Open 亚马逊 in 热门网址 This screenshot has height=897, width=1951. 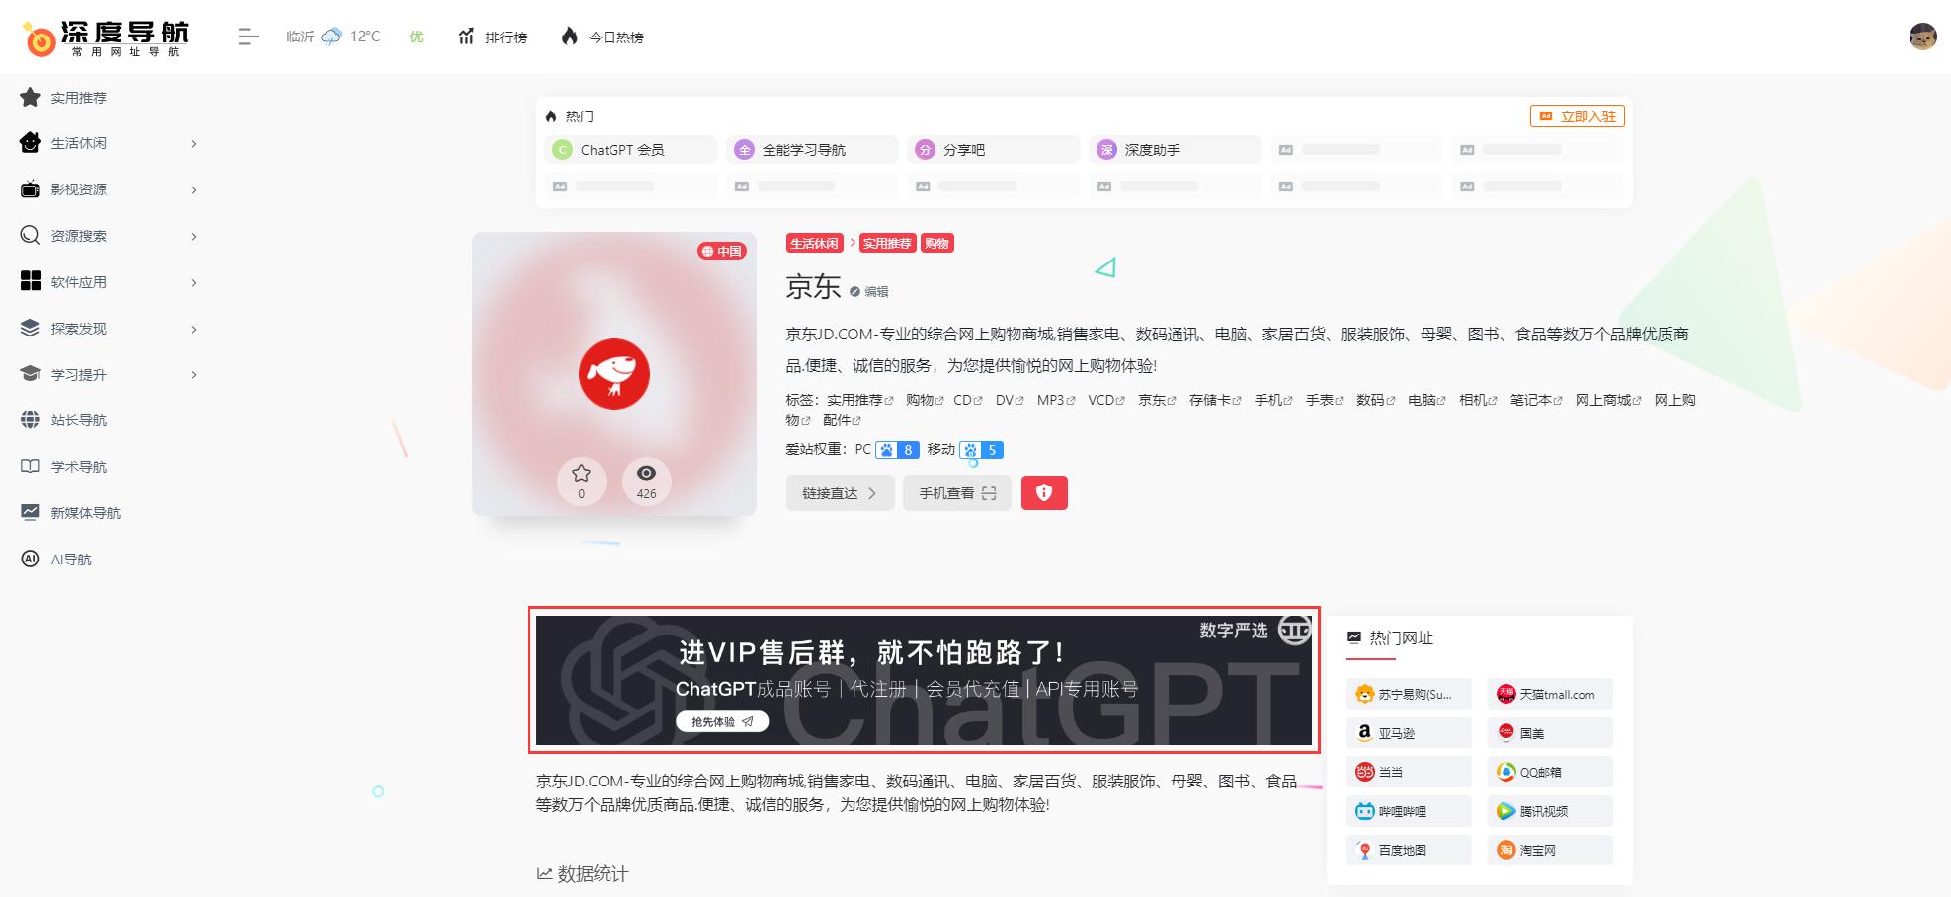(1409, 732)
